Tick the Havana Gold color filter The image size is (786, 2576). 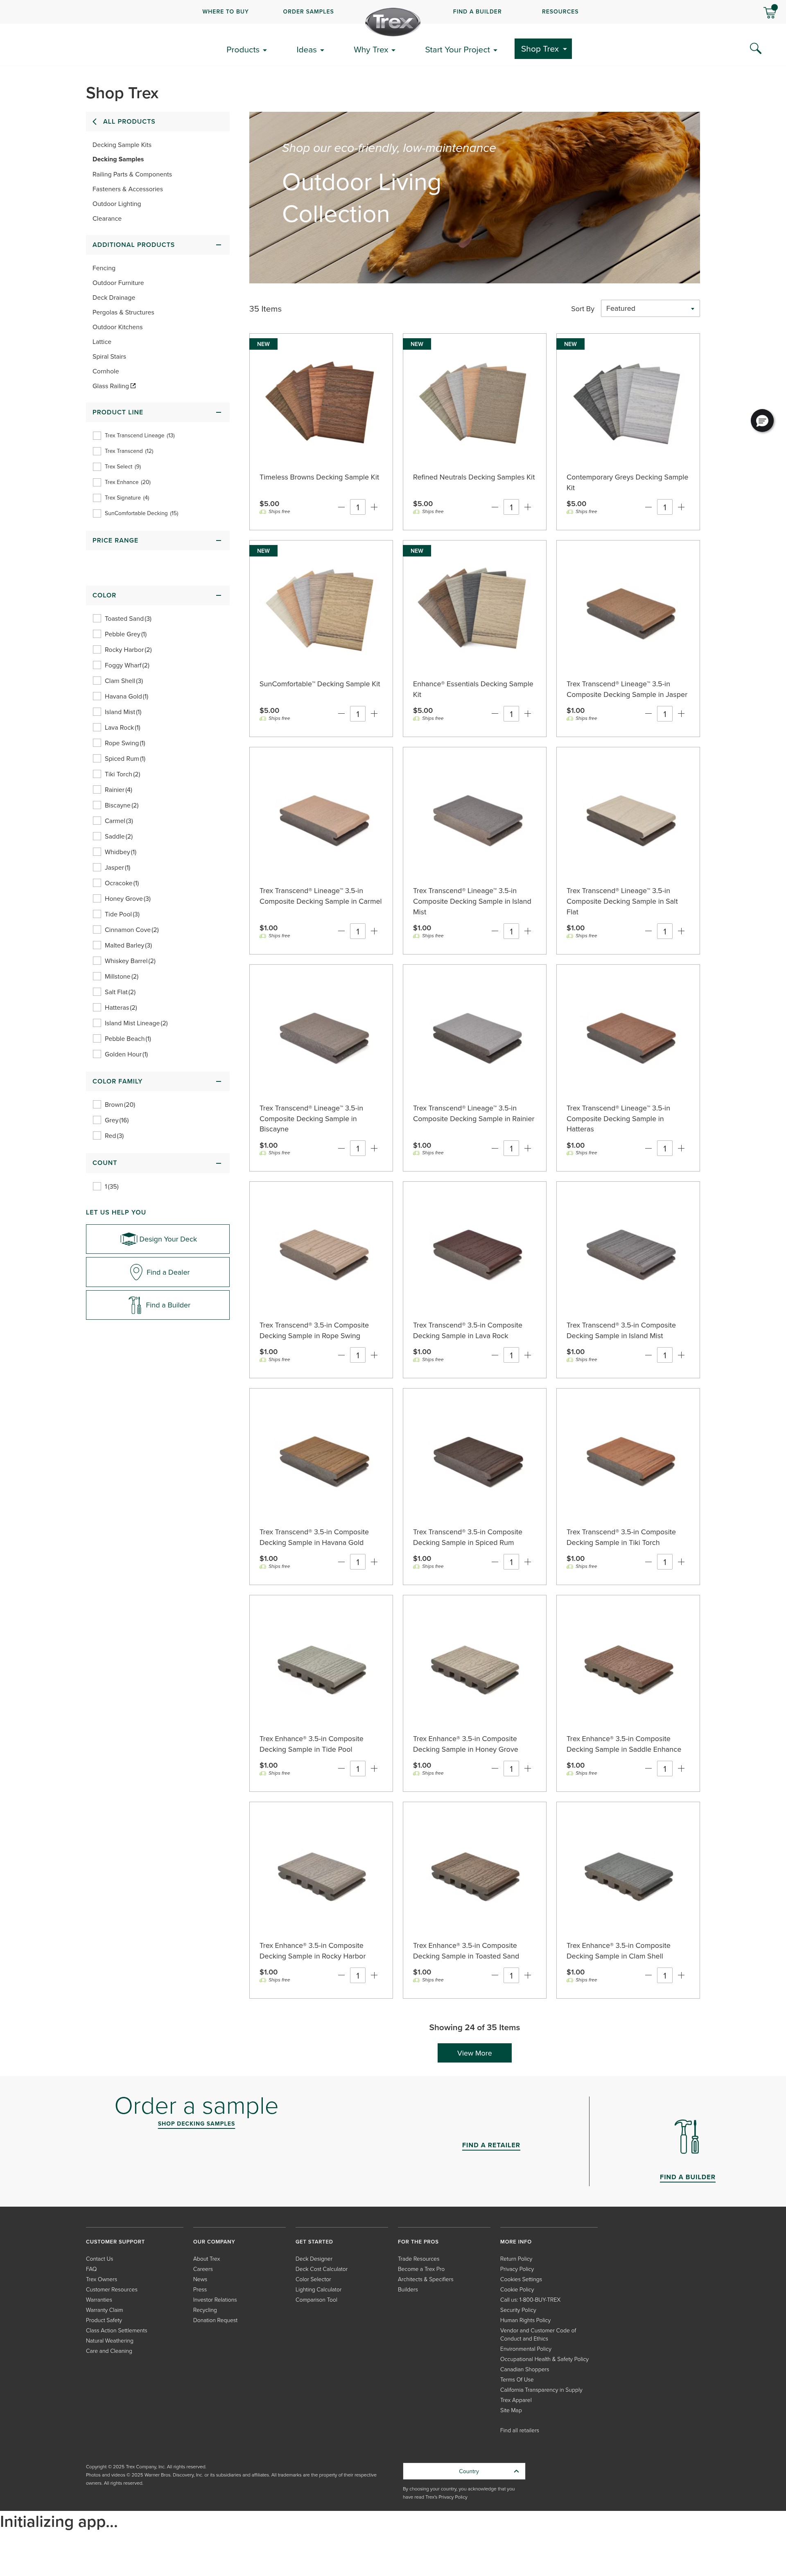[x=97, y=697]
